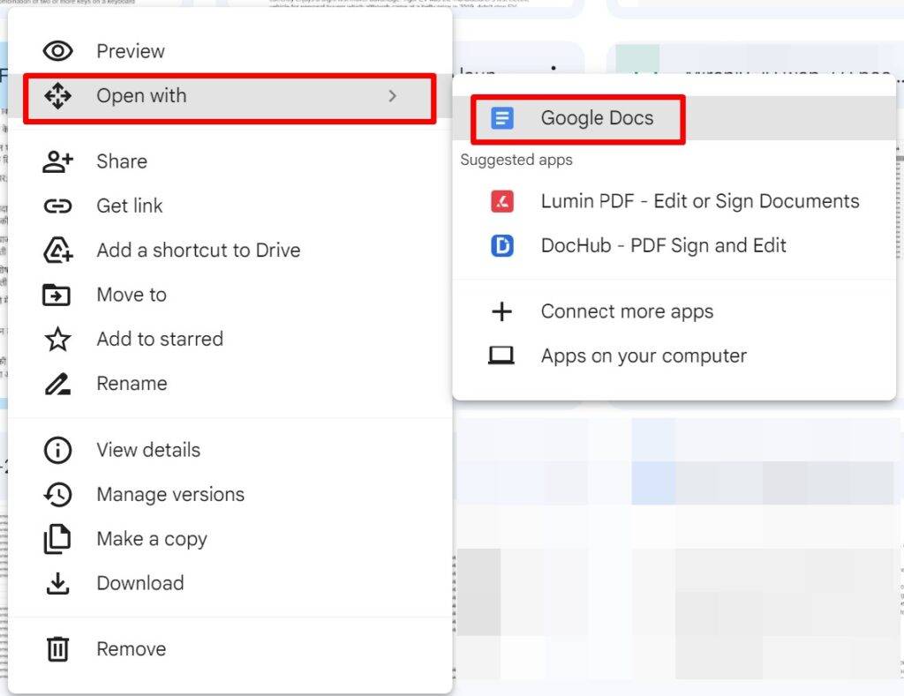Select Make a copy from the menu
This screenshot has width=904, height=696.
click(x=152, y=538)
